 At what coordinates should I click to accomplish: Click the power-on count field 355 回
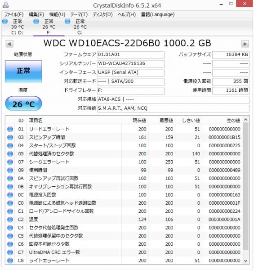tap(231, 81)
